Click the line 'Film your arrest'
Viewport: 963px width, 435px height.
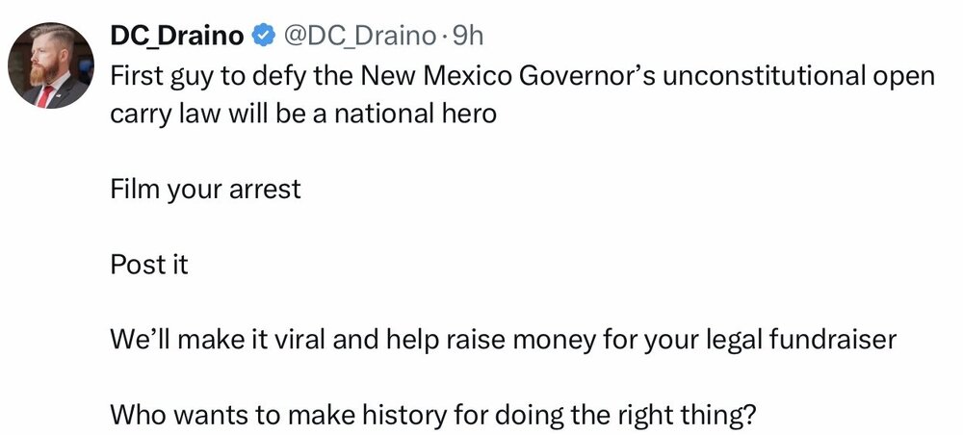point(206,189)
